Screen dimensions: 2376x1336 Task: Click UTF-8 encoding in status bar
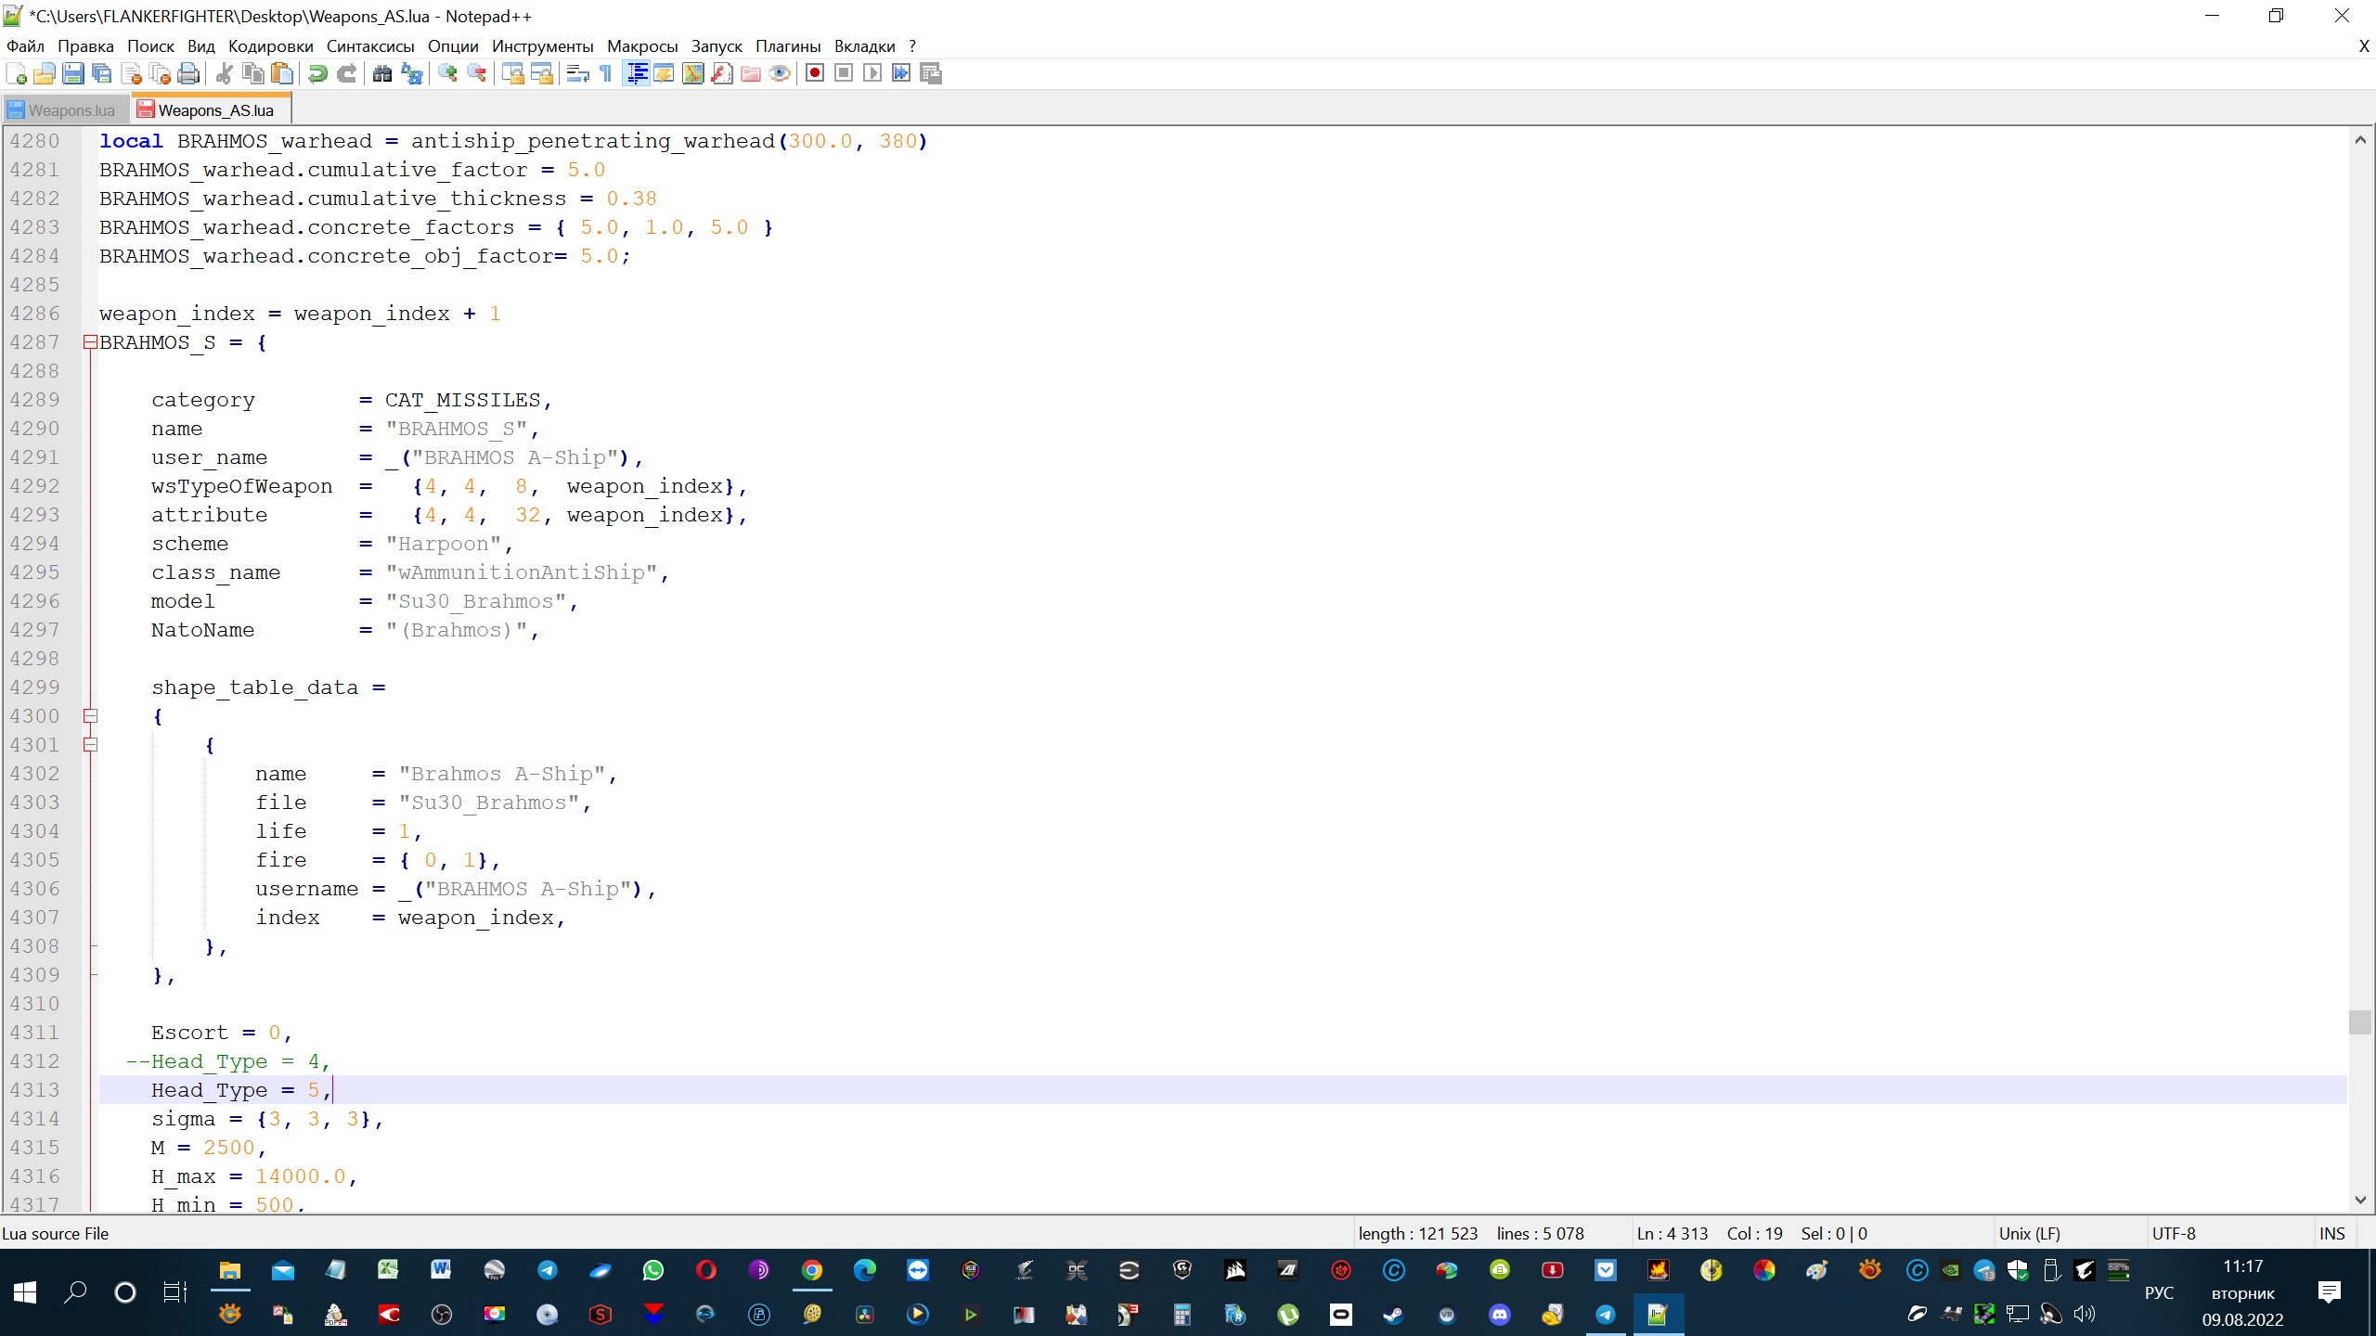2174,1234
